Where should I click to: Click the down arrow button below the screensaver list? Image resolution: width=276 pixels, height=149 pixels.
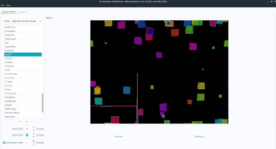21,122
